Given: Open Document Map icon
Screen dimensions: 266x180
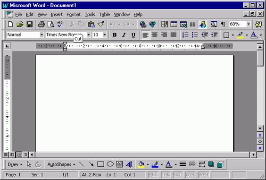Looking at the screenshot, I should [214, 24].
